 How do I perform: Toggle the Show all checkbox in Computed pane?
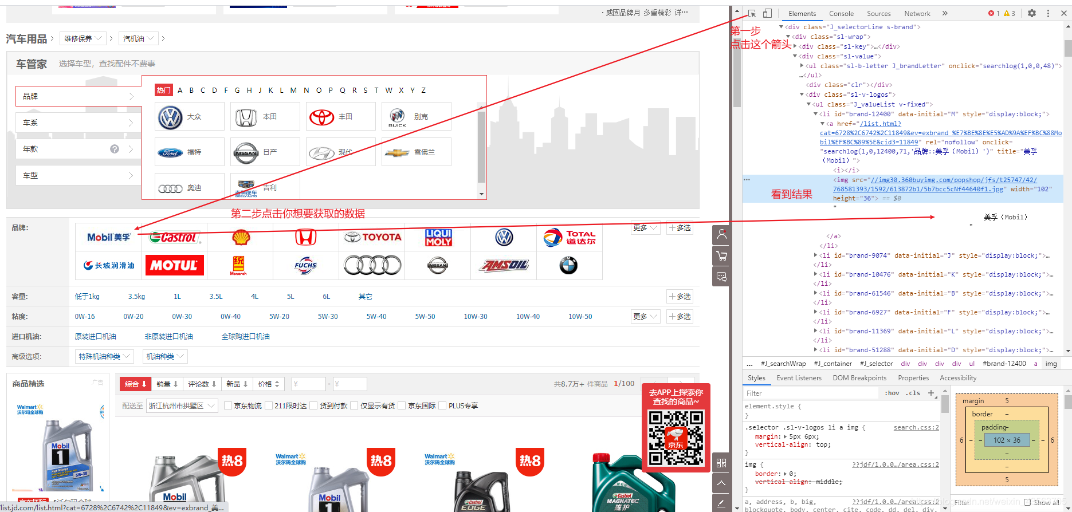(x=1027, y=502)
